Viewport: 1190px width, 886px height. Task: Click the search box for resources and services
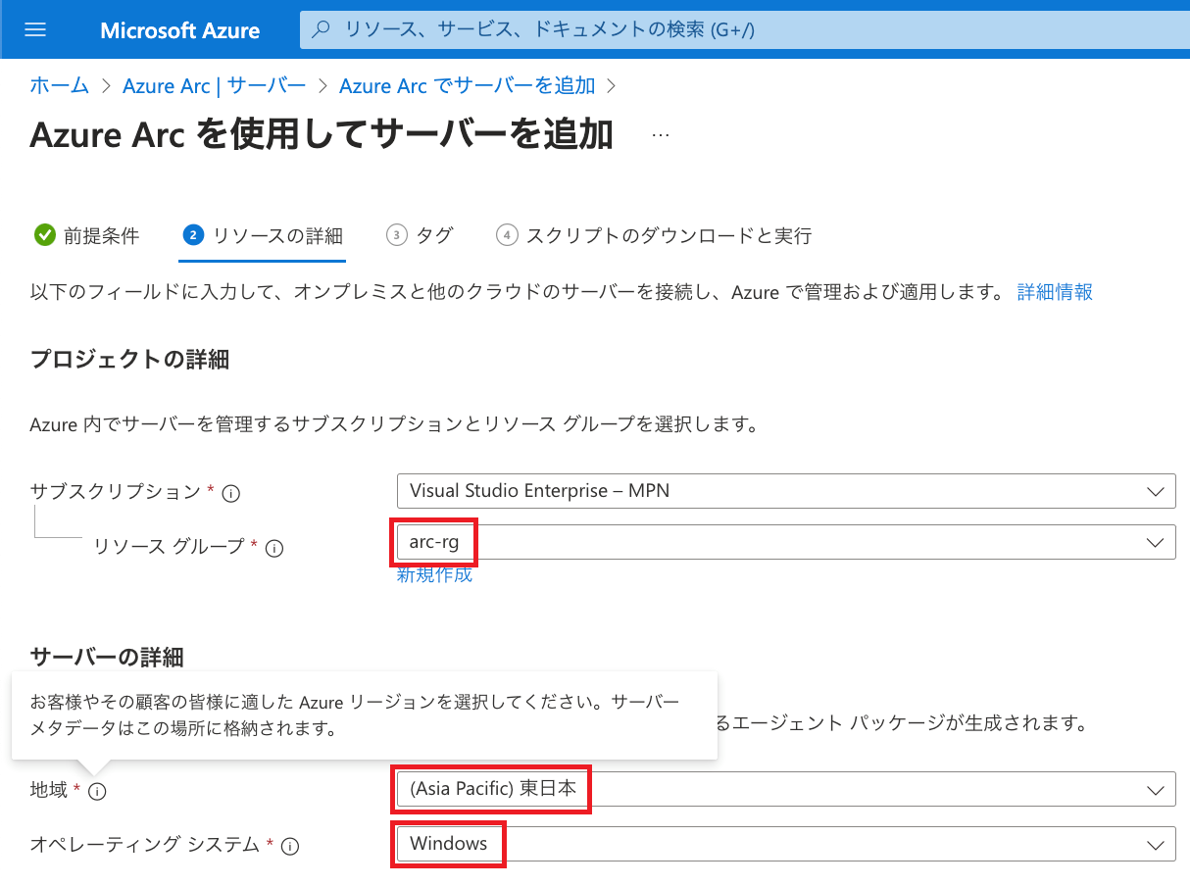[745, 29]
